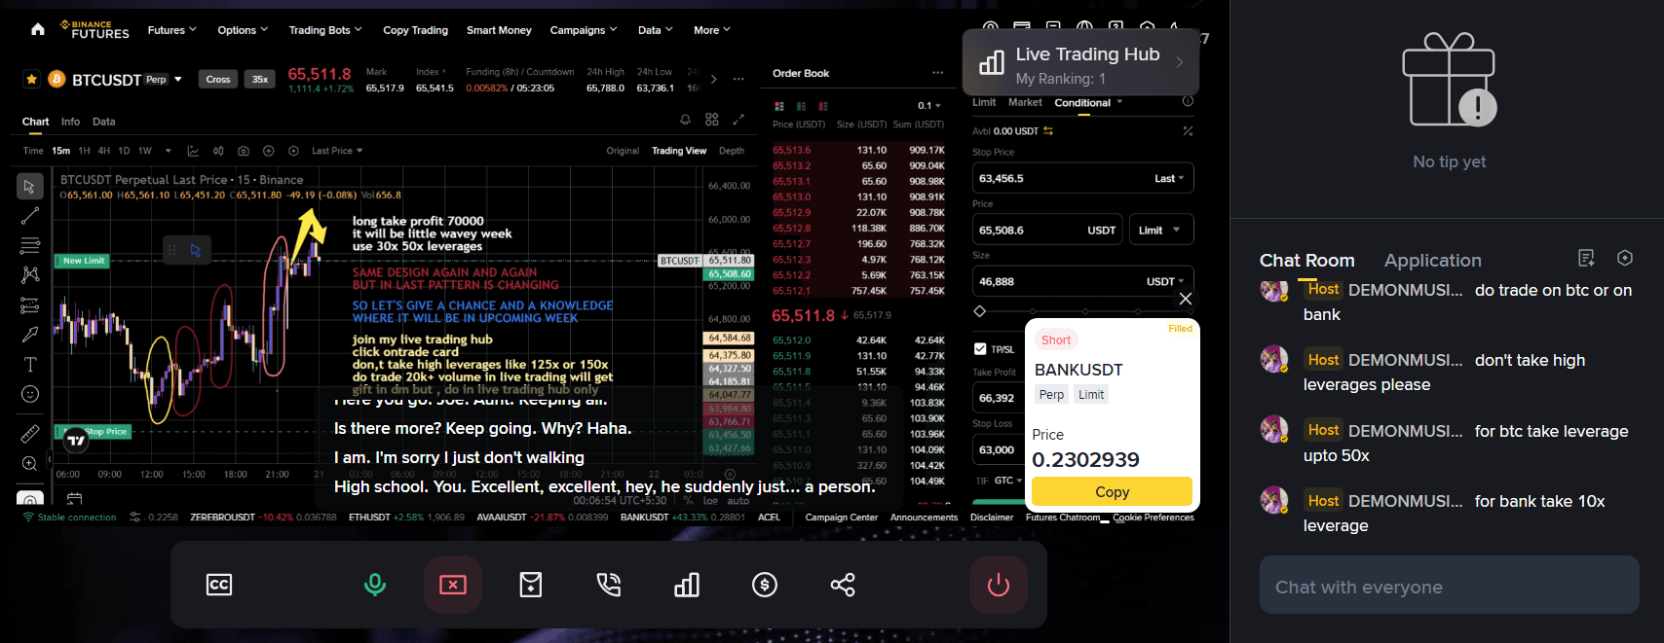
Task: Switch to the Info tab
Action: [70, 122]
